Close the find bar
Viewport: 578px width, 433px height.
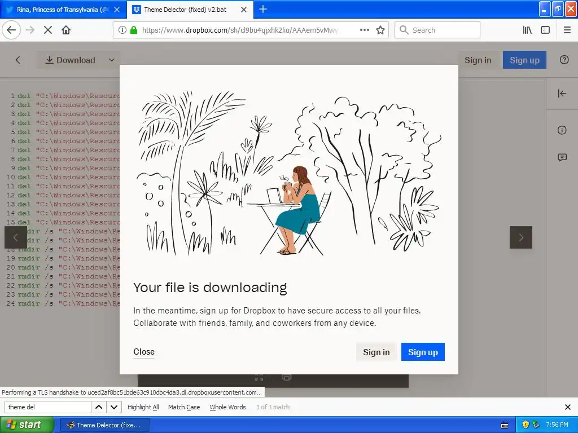[x=568, y=407]
